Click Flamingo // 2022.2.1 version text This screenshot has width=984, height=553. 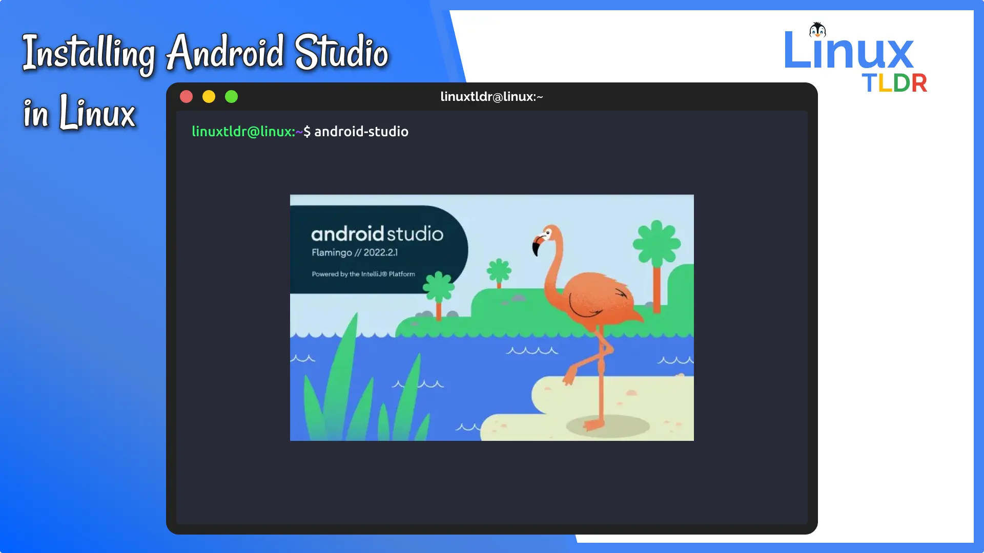coord(354,252)
